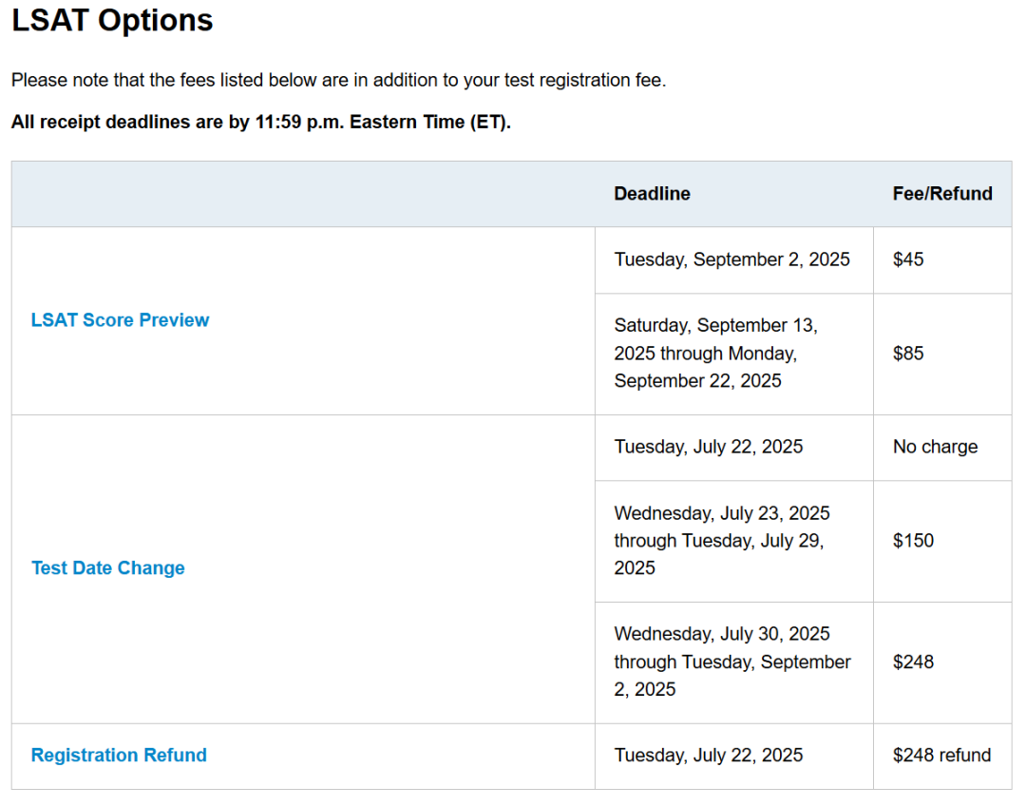1026x806 pixels.
Task: Click the Saturday, September 13 deadline range
Action: pos(715,353)
